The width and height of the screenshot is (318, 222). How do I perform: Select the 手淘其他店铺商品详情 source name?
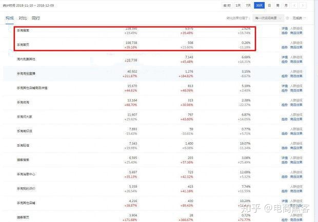(32, 88)
